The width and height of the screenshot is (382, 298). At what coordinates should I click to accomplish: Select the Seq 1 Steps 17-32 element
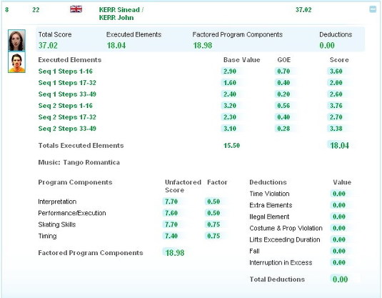67,83
